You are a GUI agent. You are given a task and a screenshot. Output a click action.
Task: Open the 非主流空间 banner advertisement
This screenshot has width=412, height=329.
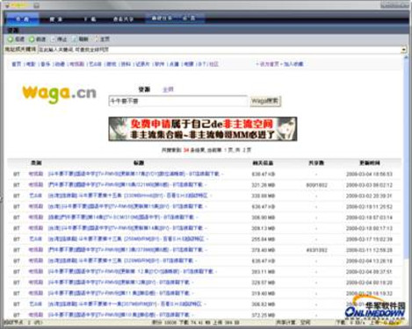pyautogui.click(x=203, y=129)
